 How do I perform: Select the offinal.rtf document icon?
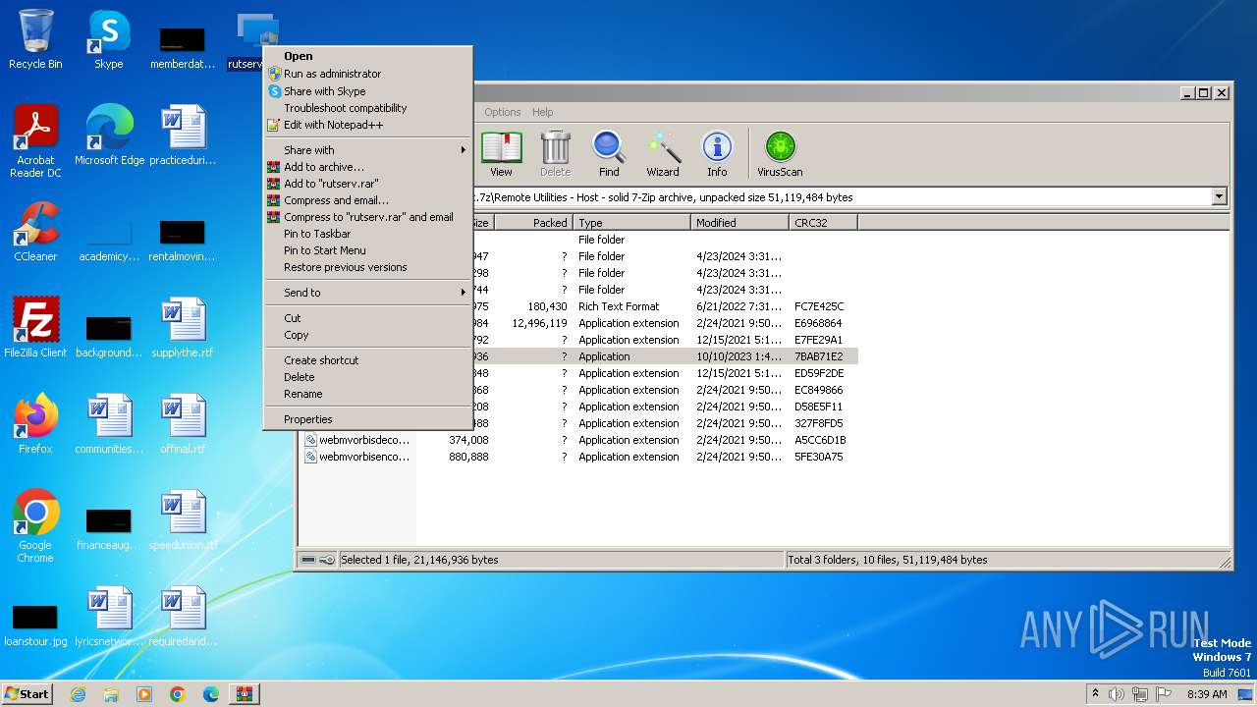click(183, 424)
